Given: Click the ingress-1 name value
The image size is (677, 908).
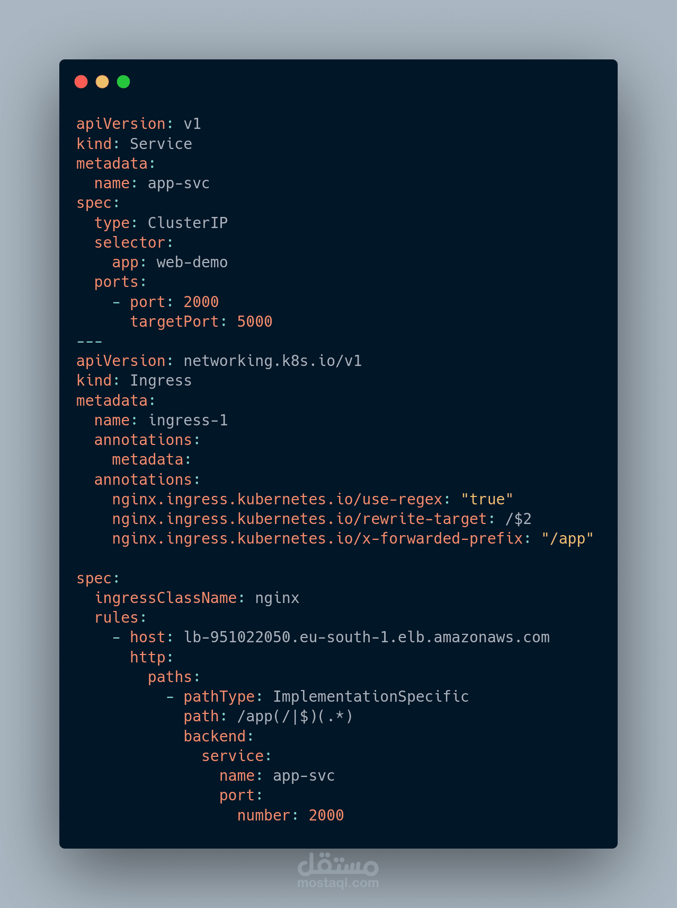Looking at the screenshot, I should coord(188,421).
